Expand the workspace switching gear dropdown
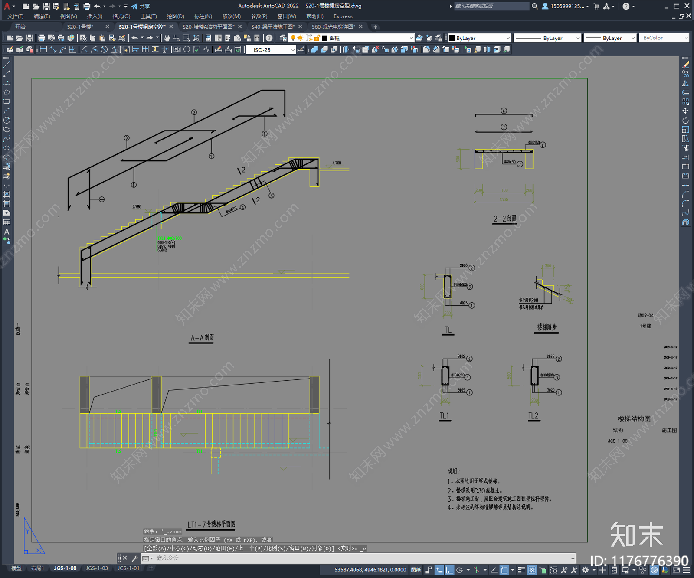This screenshot has height=578, width=694. (594, 570)
